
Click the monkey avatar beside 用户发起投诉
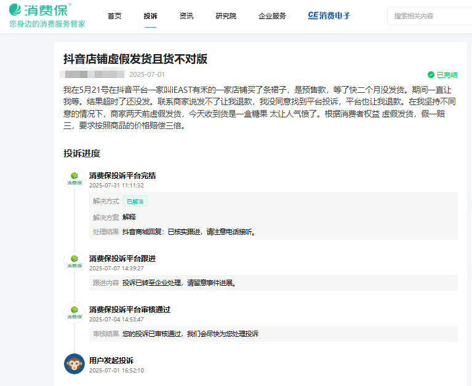(74, 364)
